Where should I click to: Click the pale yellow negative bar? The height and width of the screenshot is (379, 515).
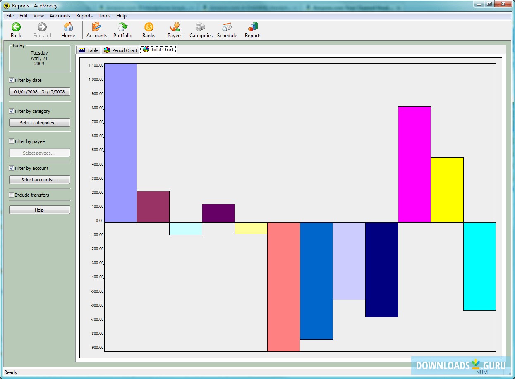(251, 228)
